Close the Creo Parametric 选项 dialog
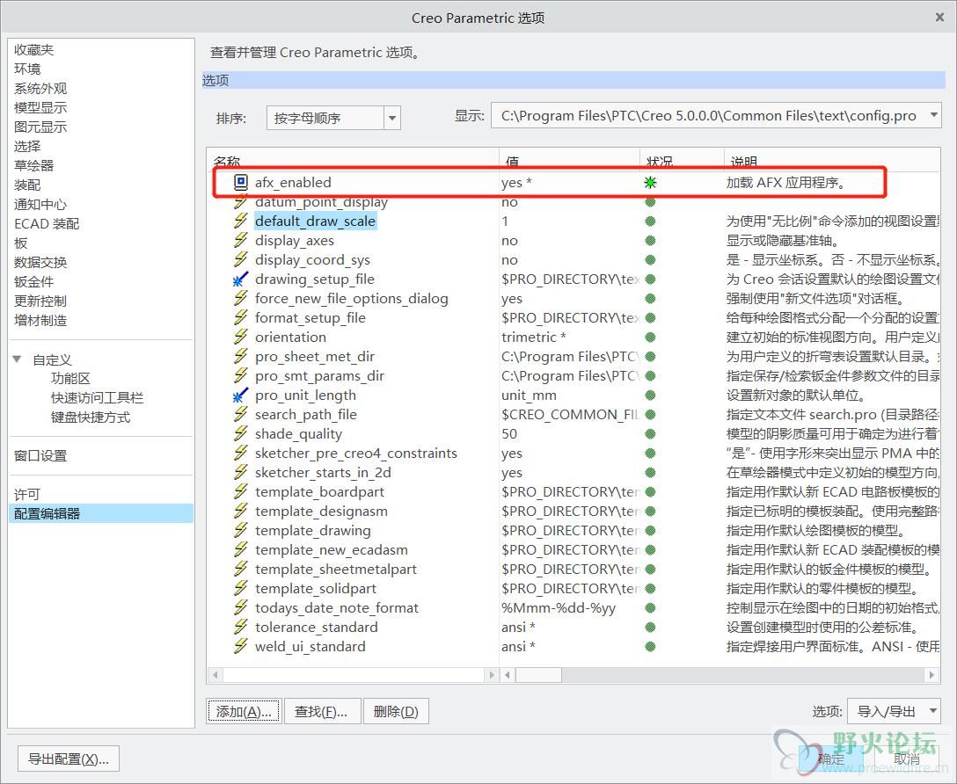Image resolution: width=957 pixels, height=784 pixels. point(940,17)
